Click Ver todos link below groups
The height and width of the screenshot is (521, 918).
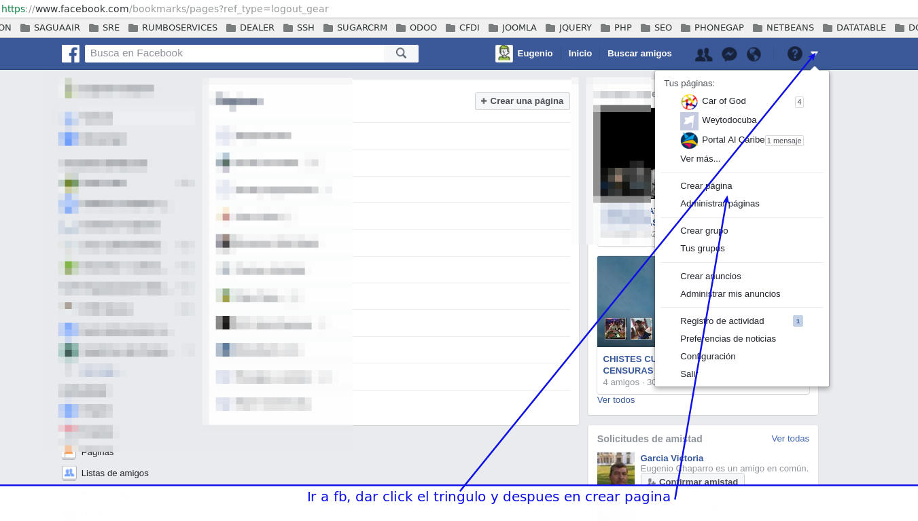pos(616,400)
